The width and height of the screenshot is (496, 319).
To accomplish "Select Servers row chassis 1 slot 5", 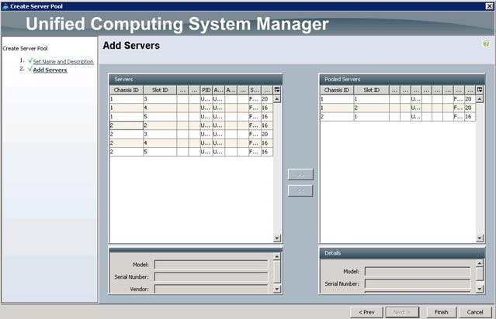I will (x=191, y=117).
